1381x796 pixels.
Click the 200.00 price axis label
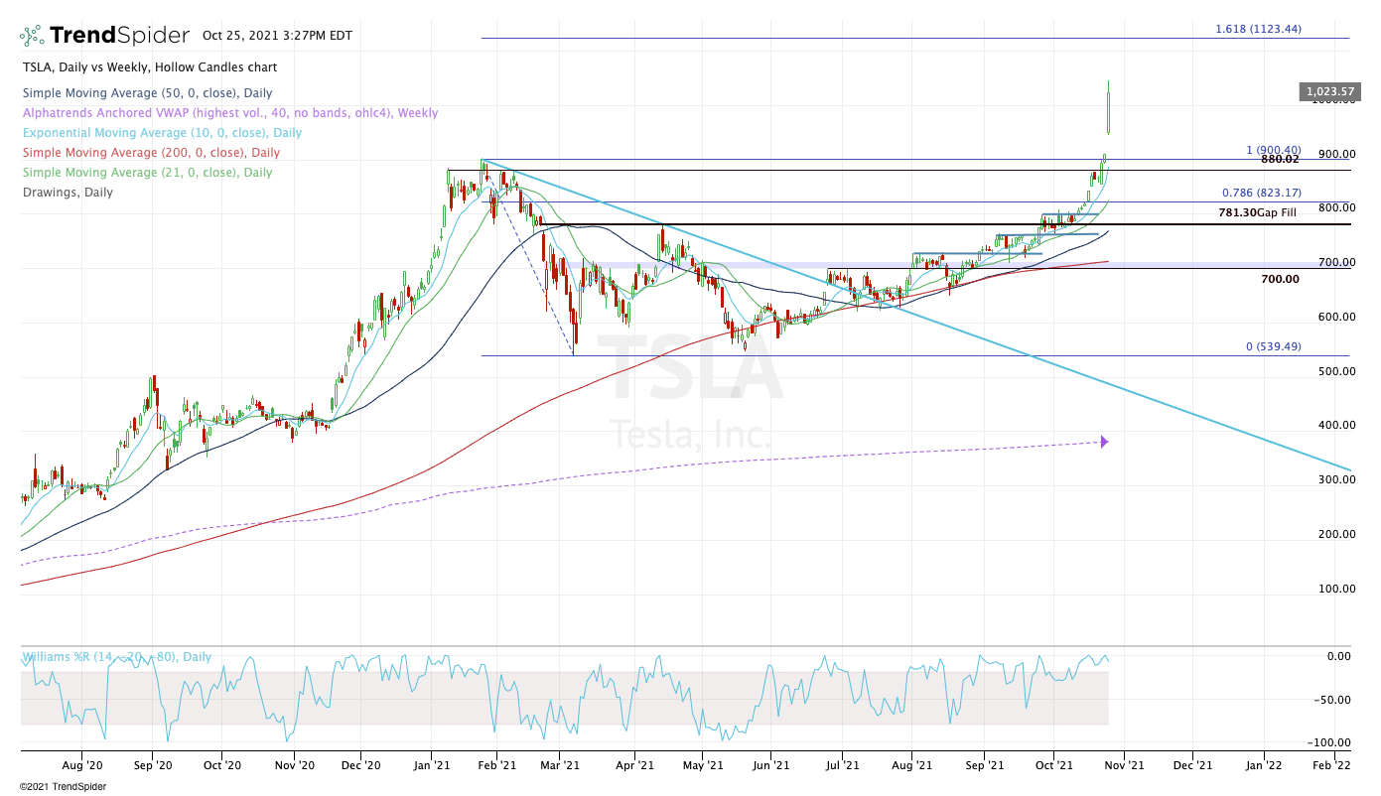pos(1336,534)
